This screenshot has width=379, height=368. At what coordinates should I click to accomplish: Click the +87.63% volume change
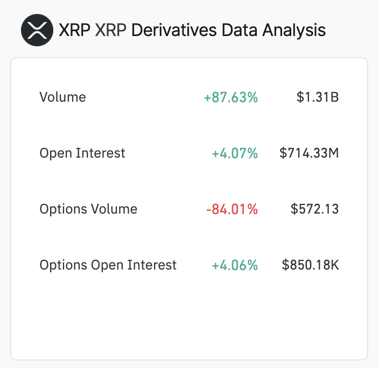pyautogui.click(x=230, y=97)
